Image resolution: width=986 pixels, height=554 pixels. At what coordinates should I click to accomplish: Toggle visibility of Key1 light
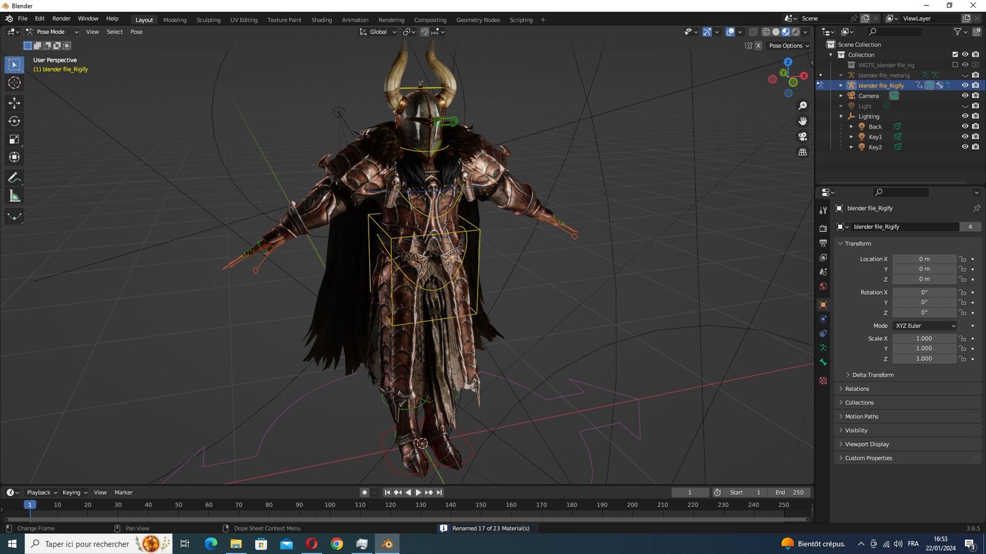coord(965,137)
